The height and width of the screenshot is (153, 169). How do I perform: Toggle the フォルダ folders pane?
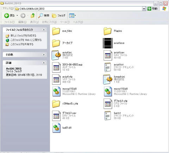58,15
